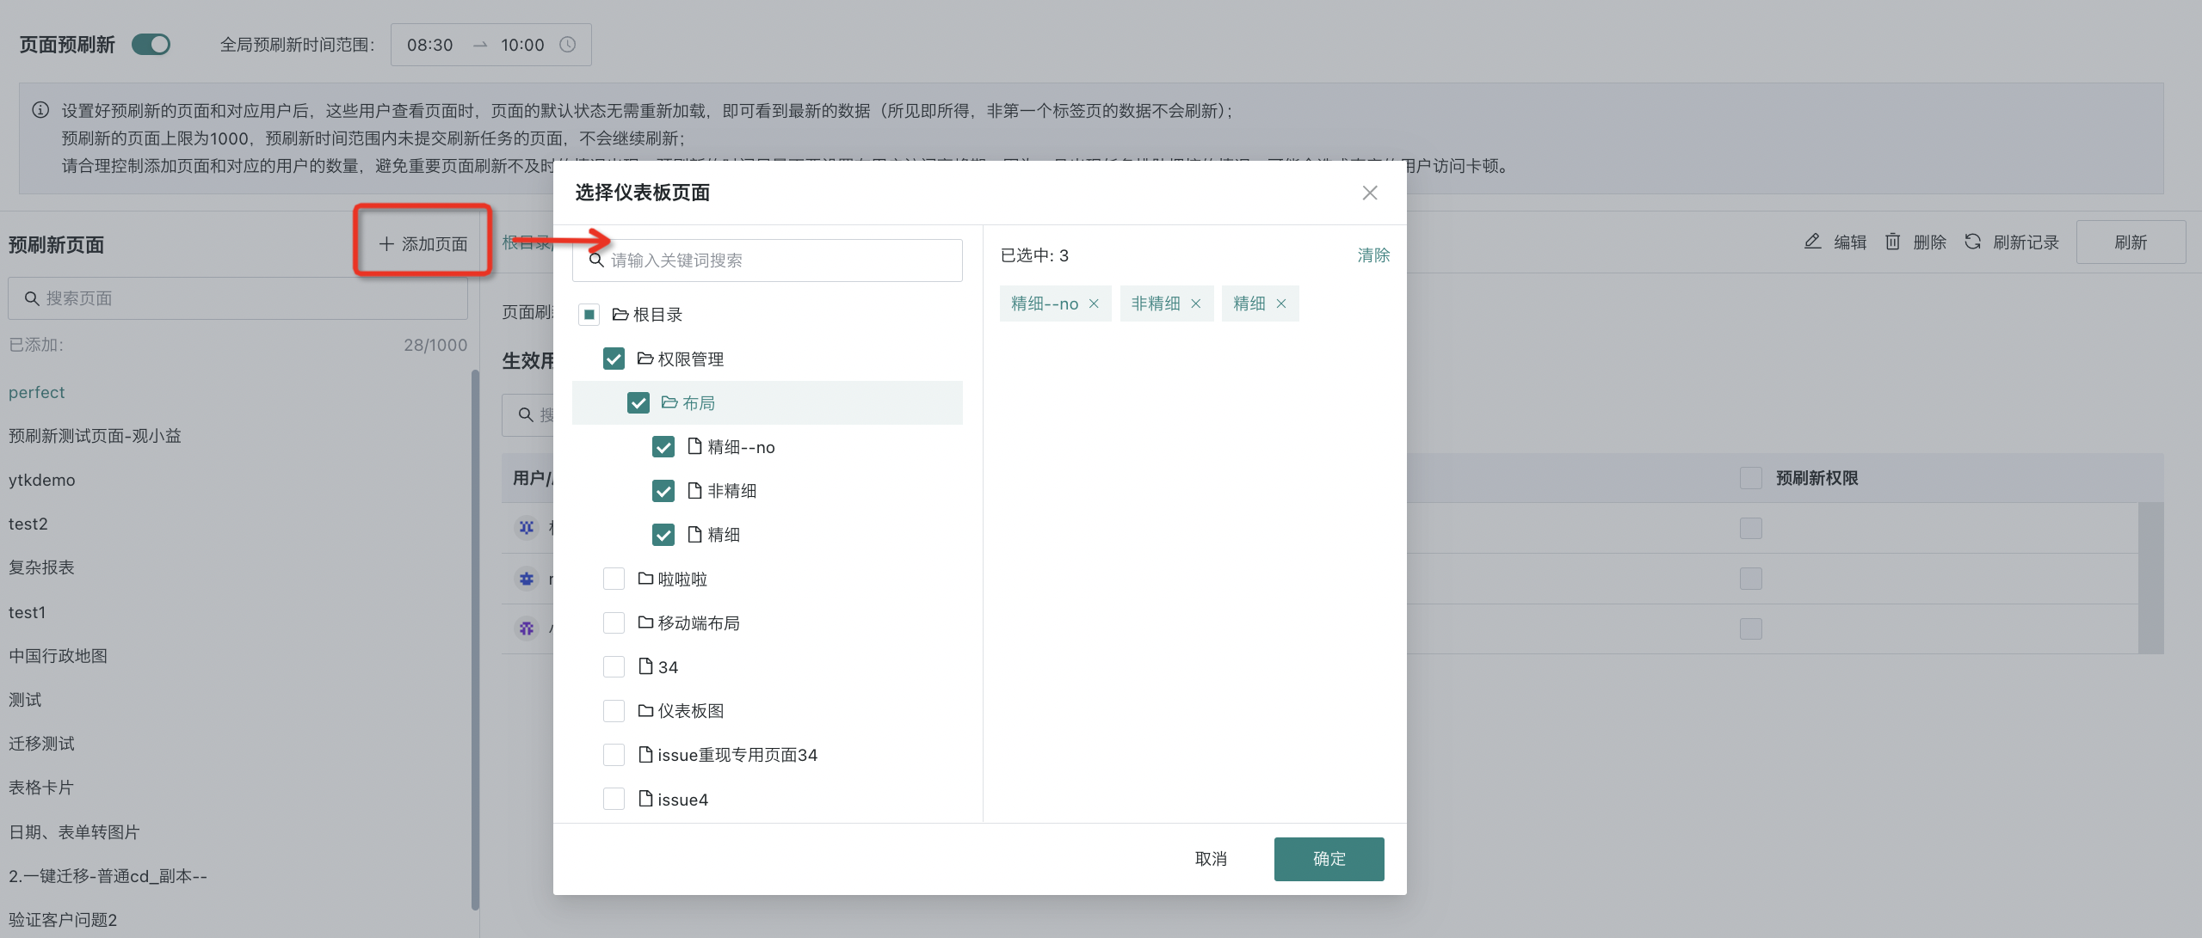Image resolution: width=2202 pixels, height=938 pixels.
Task: Close the 选择仪表板页面 dialog
Action: (1369, 193)
